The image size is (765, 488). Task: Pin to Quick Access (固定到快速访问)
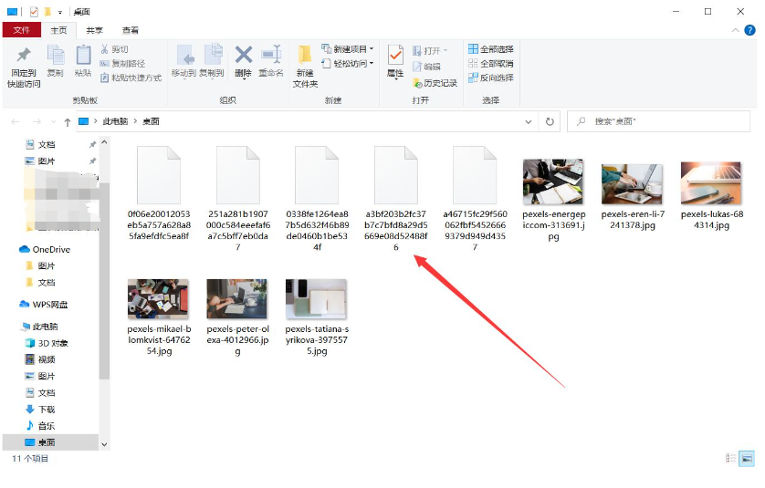pyautogui.click(x=24, y=67)
